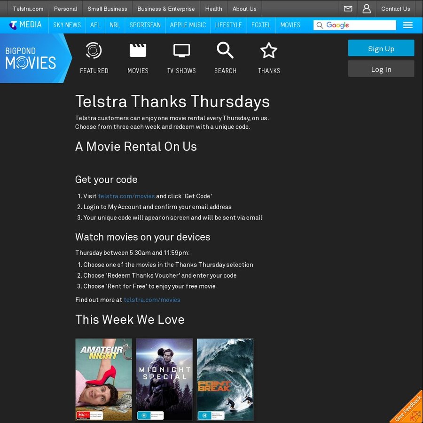Open Amateur Night movie poster
Image resolution: width=423 pixels, height=423 pixels.
(x=103, y=379)
